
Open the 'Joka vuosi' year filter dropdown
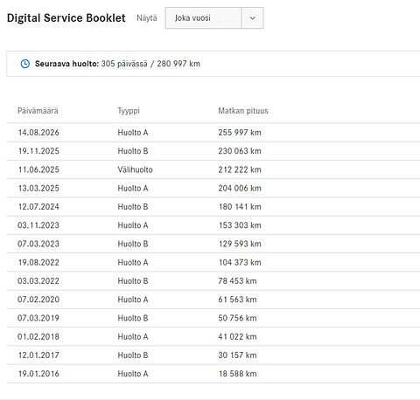(214, 18)
